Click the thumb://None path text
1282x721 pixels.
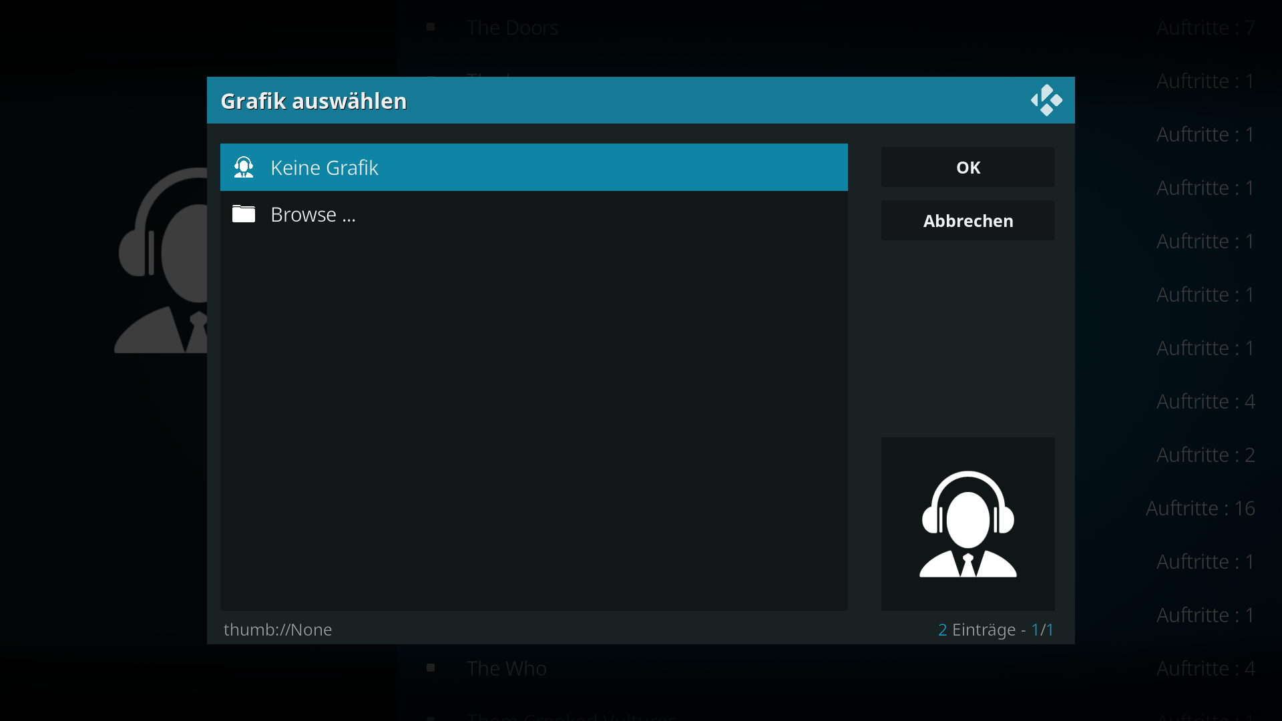coord(278,630)
